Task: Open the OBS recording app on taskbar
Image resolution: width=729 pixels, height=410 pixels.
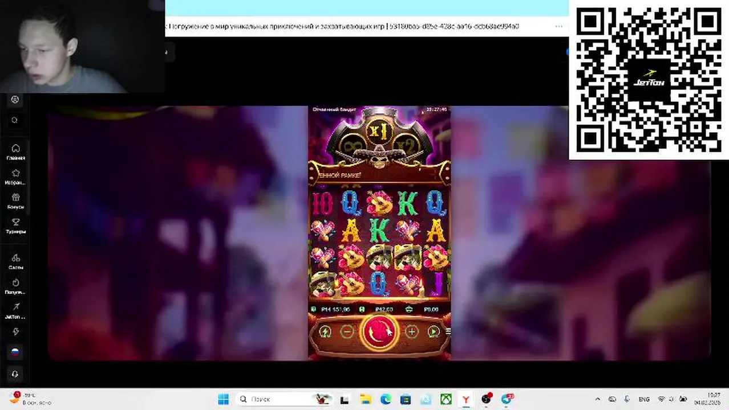Action: coord(486,399)
